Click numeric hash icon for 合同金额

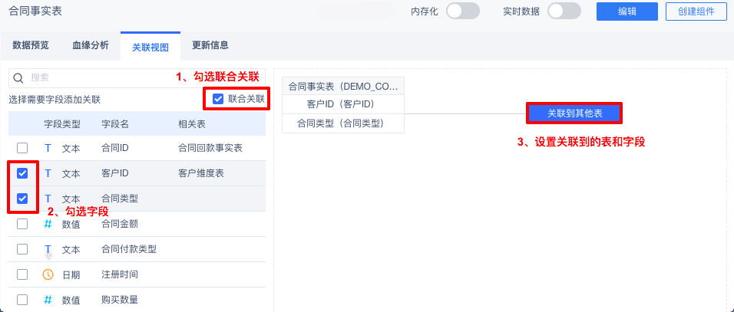[x=48, y=224]
